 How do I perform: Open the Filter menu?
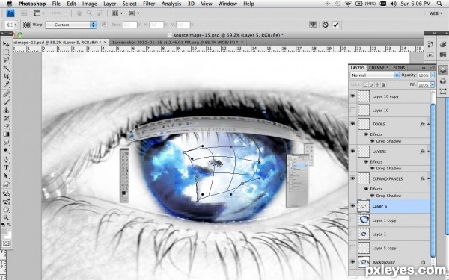point(149,4)
